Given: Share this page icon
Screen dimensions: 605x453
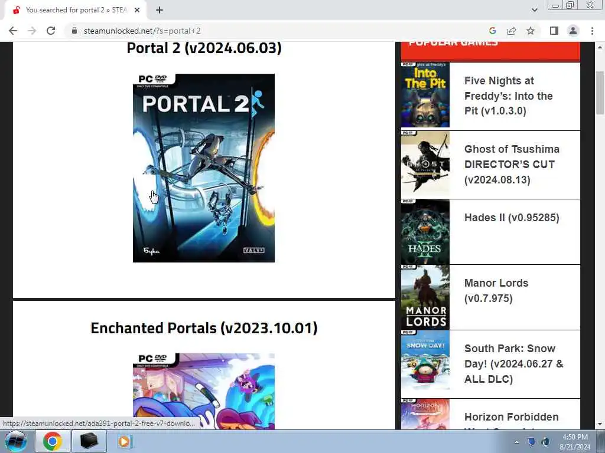Looking at the screenshot, I should click(x=512, y=31).
